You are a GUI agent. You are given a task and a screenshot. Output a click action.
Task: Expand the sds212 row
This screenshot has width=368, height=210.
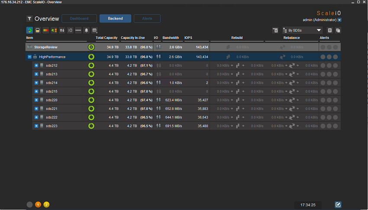pyautogui.click(x=36, y=66)
